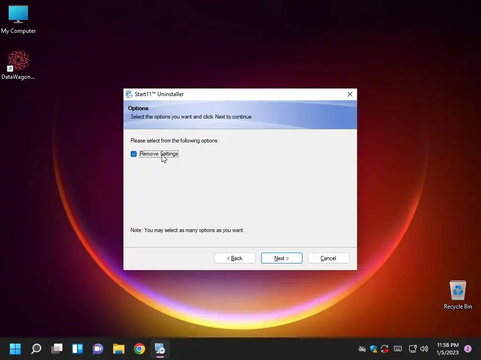Viewport: 481px width, 360px height.
Task: Open Task View in the taskbar
Action: click(x=57, y=349)
